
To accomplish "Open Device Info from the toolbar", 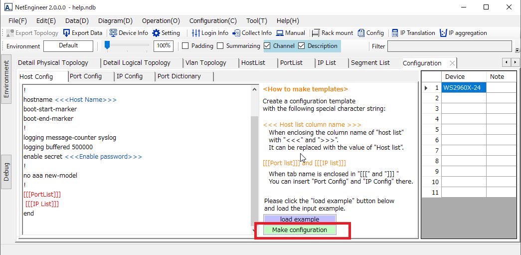I will pyautogui.click(x=113, y=33).
